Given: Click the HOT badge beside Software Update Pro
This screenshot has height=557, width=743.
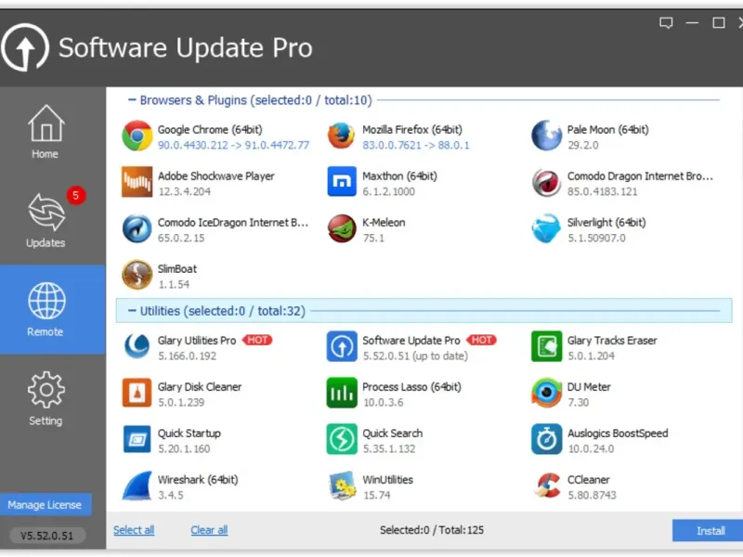Looking at the screenshot, I should click(481, 340).
